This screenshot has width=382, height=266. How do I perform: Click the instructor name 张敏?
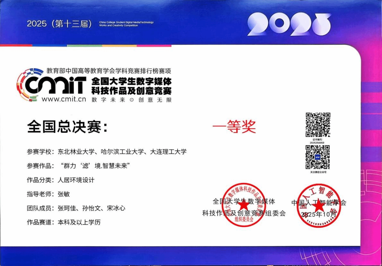64,194
